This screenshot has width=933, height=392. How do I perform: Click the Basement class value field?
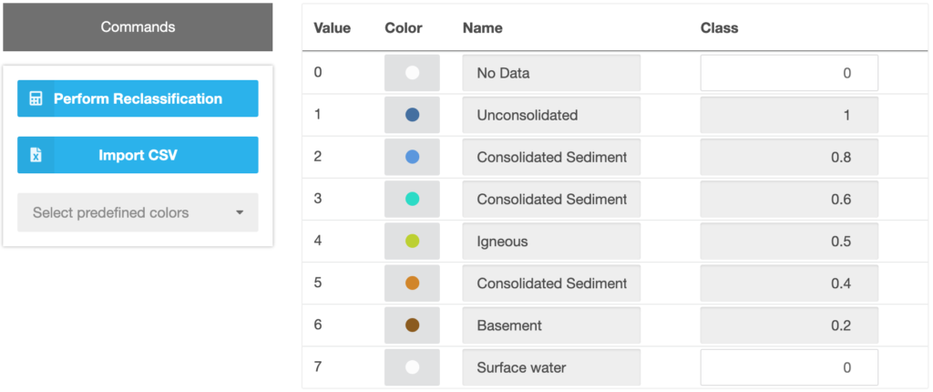[x=789, y=325]
